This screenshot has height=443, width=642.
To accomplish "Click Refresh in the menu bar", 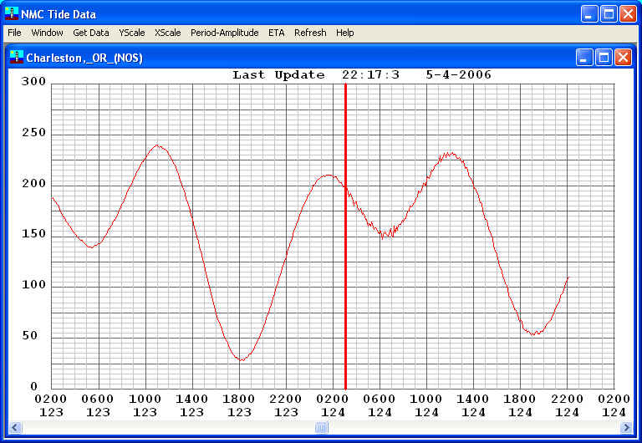I will point(310,33).
